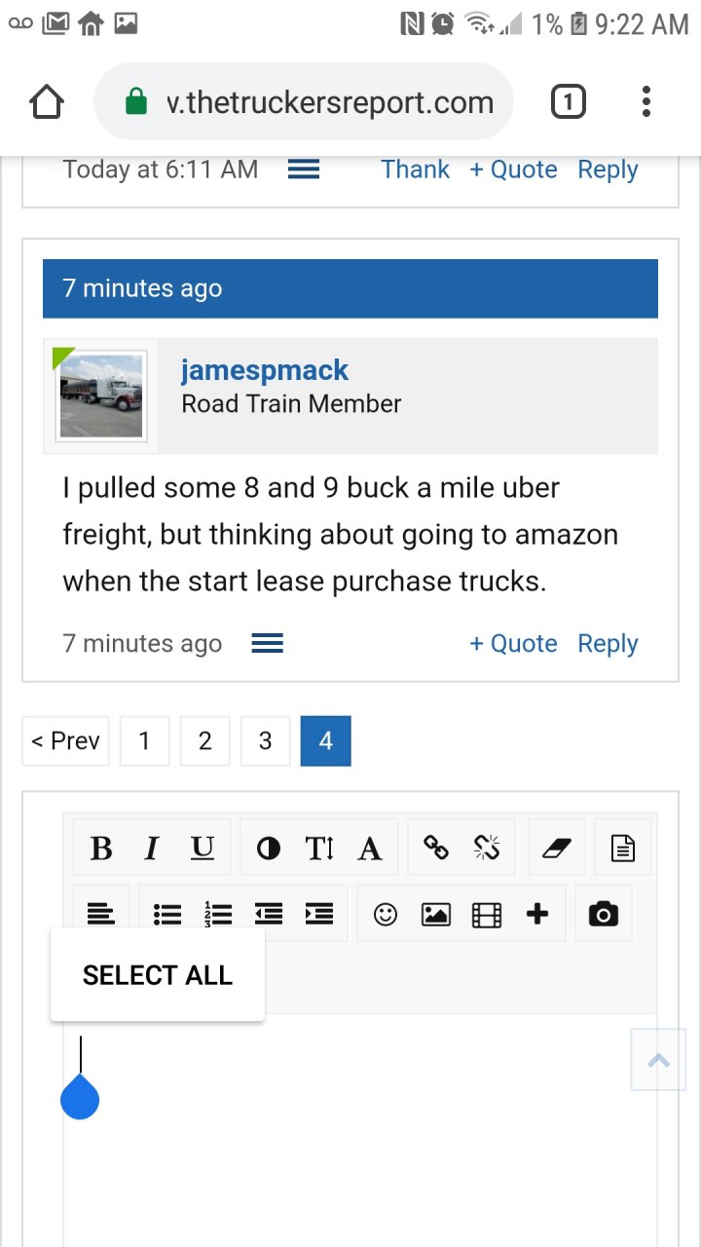Open the font family dropdown
701x1247 pixels.
(x=370, y=849)
